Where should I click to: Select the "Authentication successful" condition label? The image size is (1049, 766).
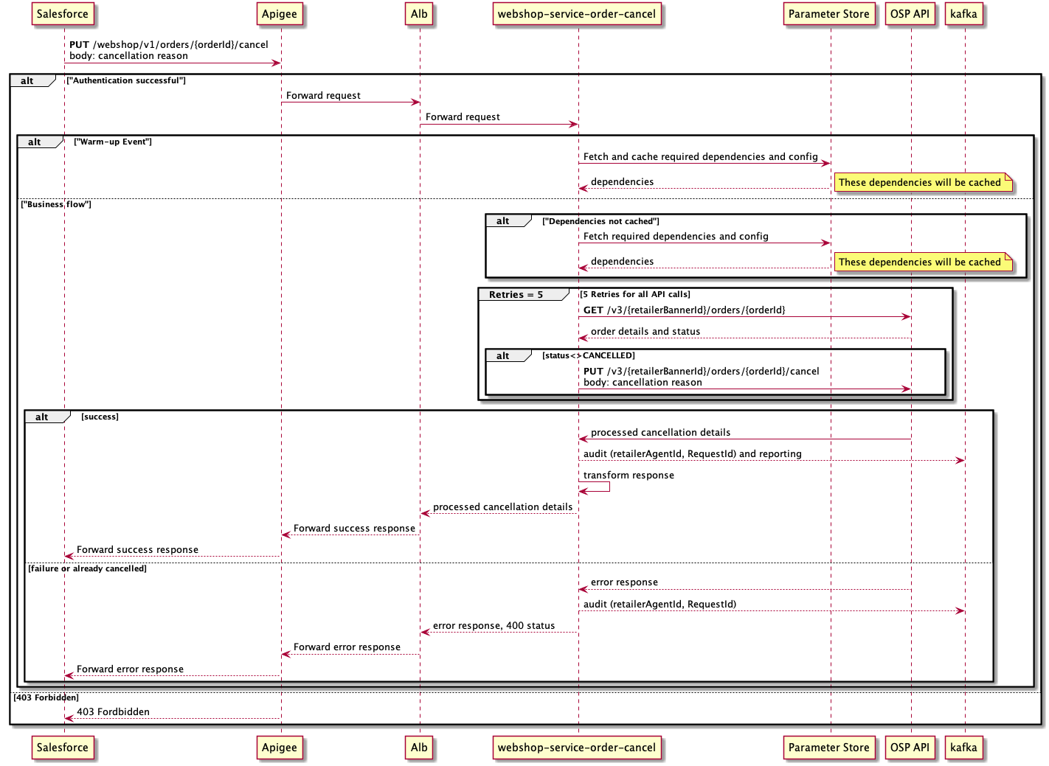pos(126,80)
